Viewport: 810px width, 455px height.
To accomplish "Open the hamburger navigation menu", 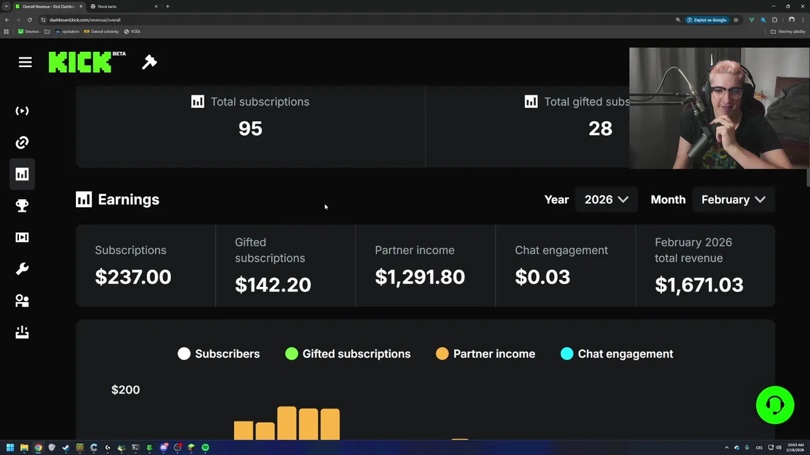I will (25, 62).
